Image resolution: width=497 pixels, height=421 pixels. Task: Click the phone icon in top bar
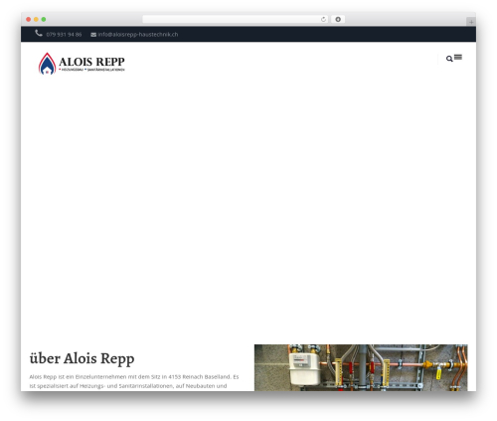click(39, 33)
